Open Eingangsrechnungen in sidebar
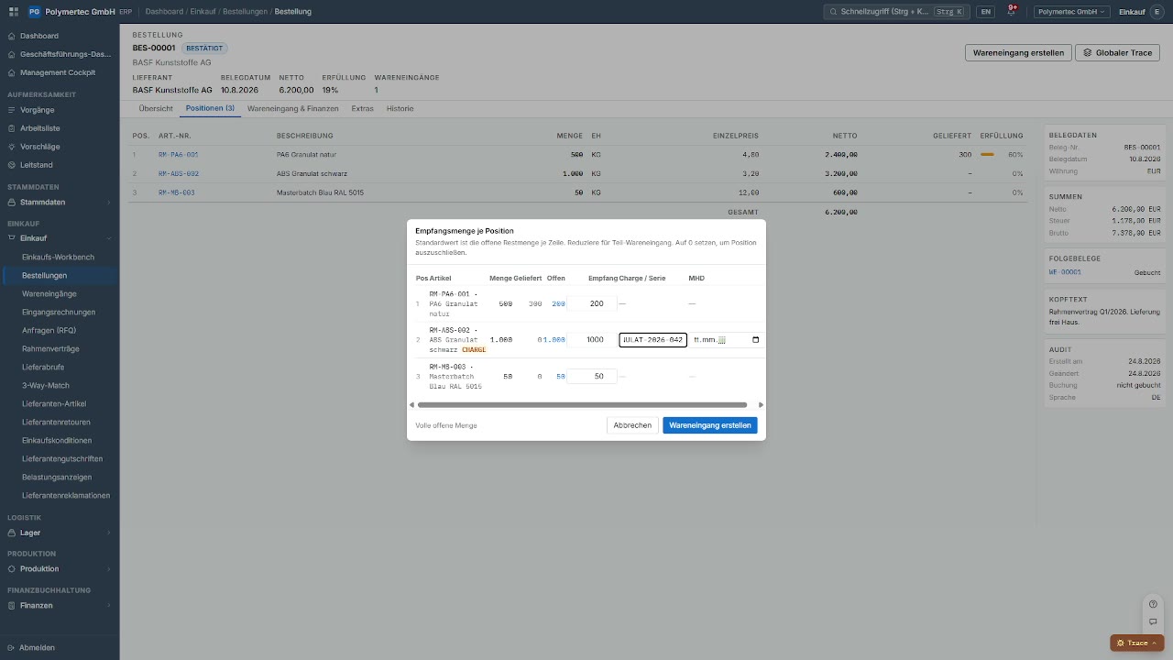 click(59, 312)
